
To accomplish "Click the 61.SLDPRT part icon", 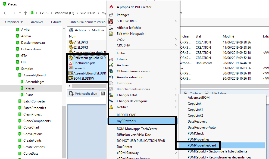I will [x=71, y=42].
